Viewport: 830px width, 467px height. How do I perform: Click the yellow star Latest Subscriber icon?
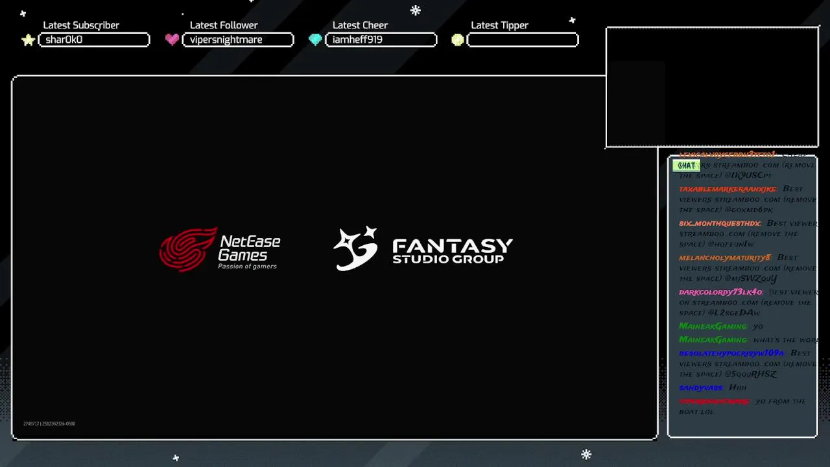point(28,40)
